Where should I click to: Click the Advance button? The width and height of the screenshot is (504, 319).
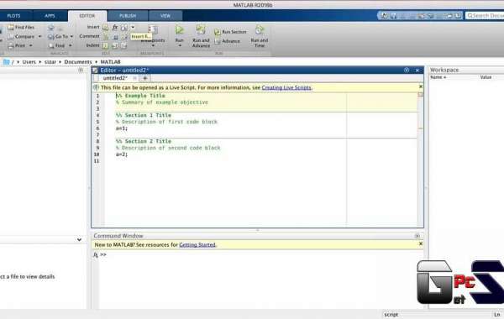point(228,41)
